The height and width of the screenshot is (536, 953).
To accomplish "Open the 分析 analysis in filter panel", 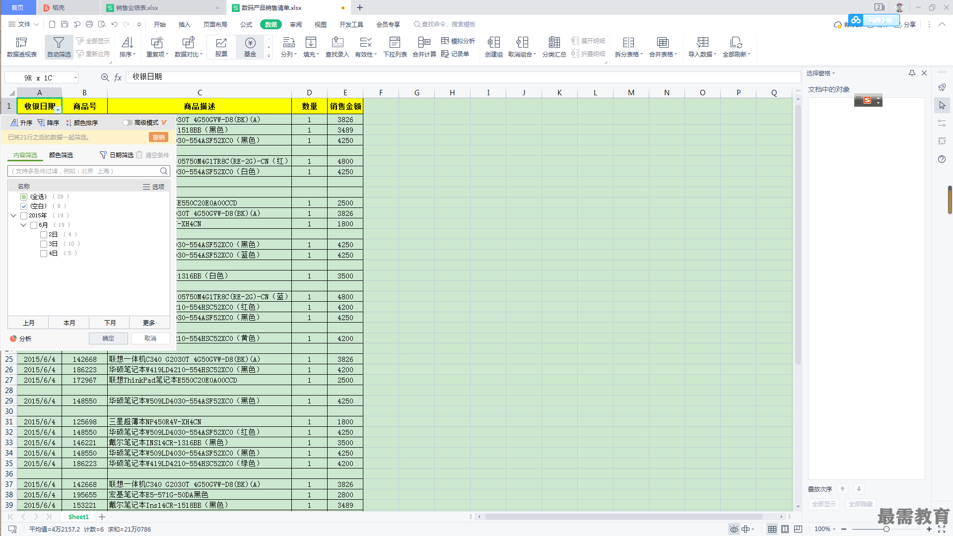I will [21, 338].
